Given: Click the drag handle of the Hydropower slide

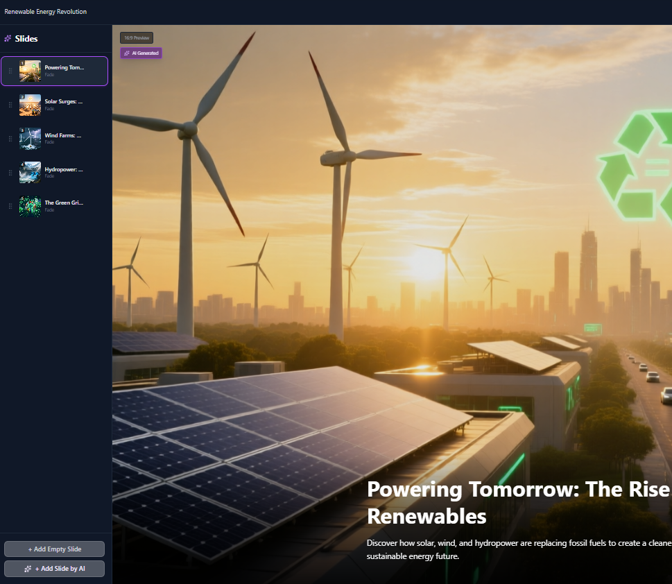Looking at the screenshot, I should [10, 173].
